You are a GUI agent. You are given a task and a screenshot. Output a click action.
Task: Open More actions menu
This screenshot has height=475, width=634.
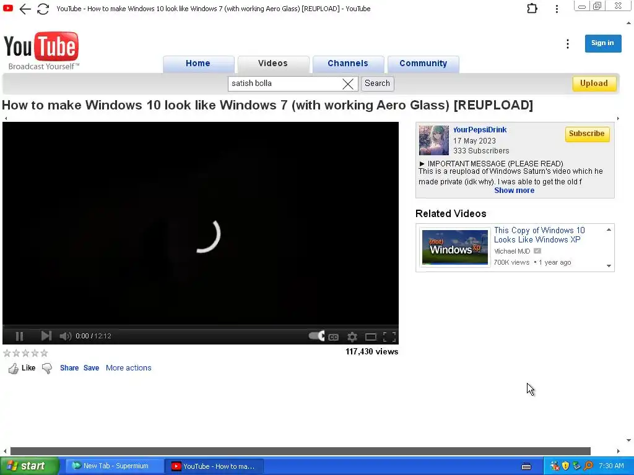pos(129,368)
